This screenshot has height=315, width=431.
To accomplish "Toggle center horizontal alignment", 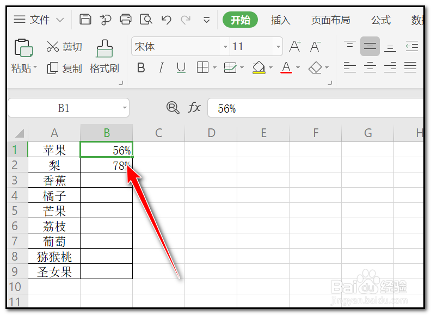I will pyautogui.click(x=370, y=67).
